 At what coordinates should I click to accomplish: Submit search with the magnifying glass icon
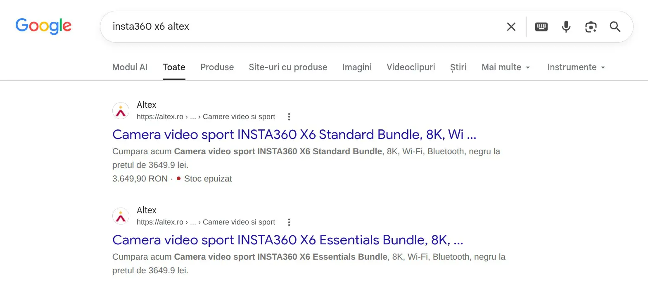(615, 27)
